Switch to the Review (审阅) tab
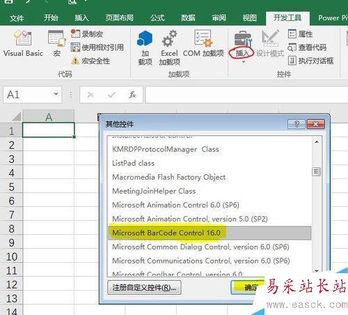Viewport: 348px width, 315px height. tap(219, 18)
